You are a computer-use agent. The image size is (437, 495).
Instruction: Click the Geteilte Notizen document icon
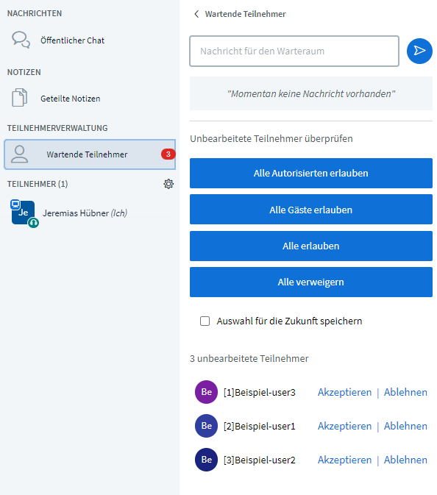(x=20, y=98)
